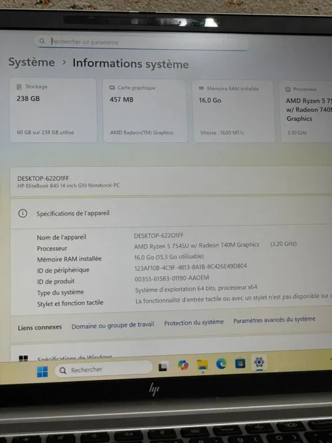Click the Nom de l'appareil label
This screenshot has width=332, height=443.
tap(62, 237)
